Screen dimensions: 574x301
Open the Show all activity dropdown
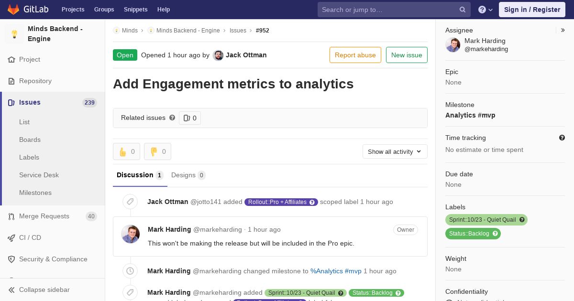click(x=395, y=151)
